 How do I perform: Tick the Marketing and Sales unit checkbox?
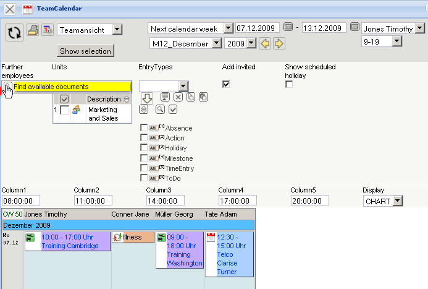pyautogui.click(x=64, y=110)
